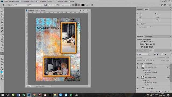Open the search icon in options bar
Image resolution: width=172 pixels, height=97 pixels.
tap(162, 5)
